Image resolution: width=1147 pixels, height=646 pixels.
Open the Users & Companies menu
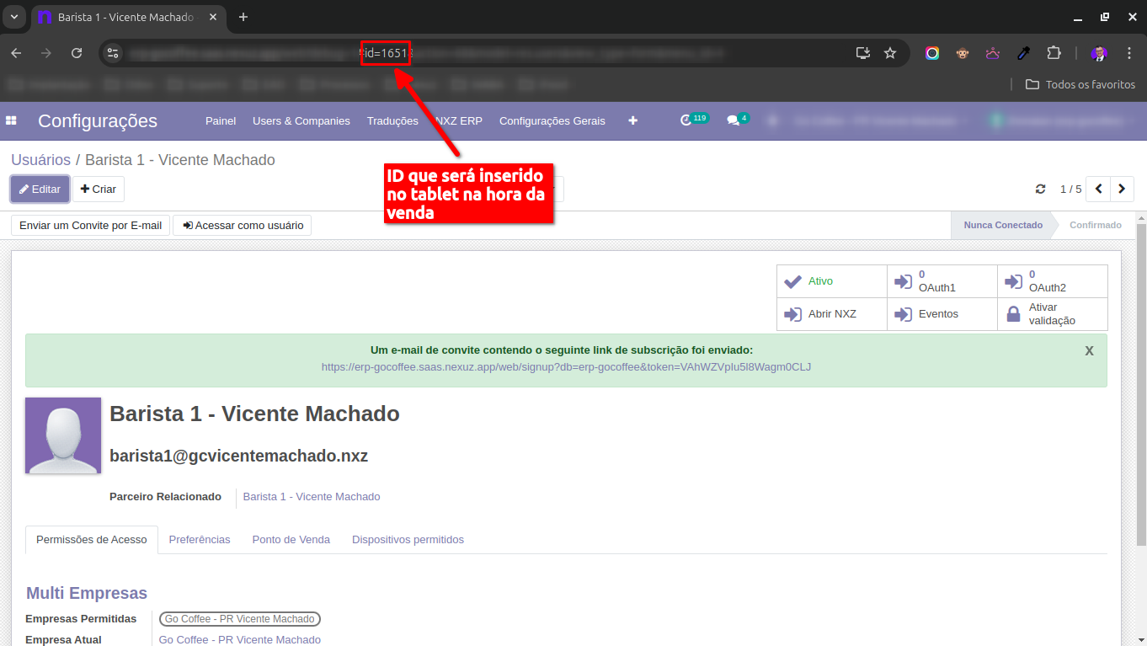(x=301, y=121)
